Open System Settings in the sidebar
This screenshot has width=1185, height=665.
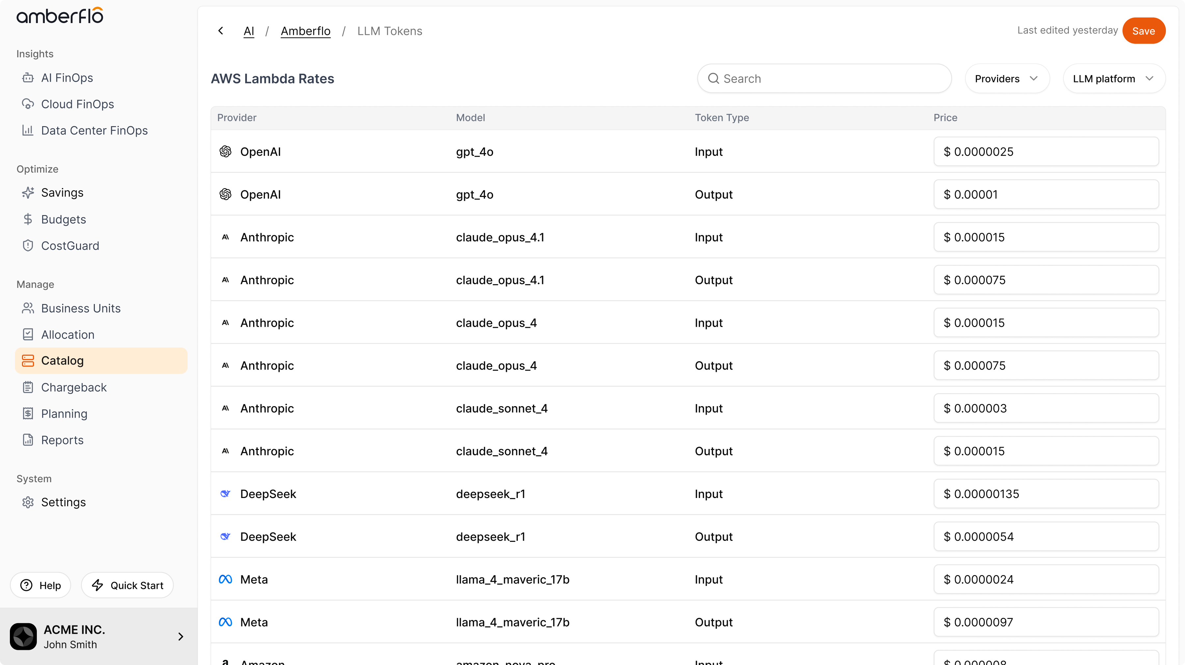[x=63, y=502]
